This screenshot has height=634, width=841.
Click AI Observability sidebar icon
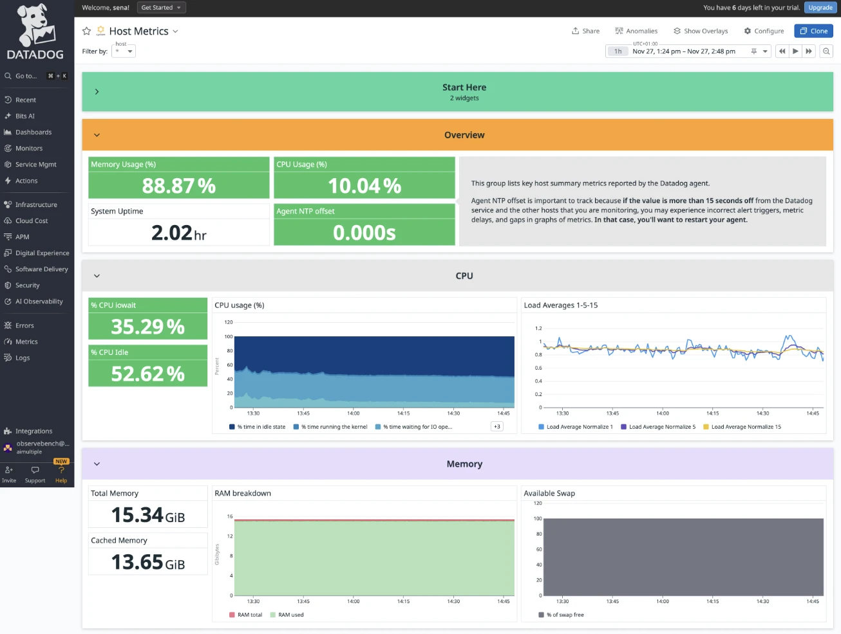[x=8, y=301]
